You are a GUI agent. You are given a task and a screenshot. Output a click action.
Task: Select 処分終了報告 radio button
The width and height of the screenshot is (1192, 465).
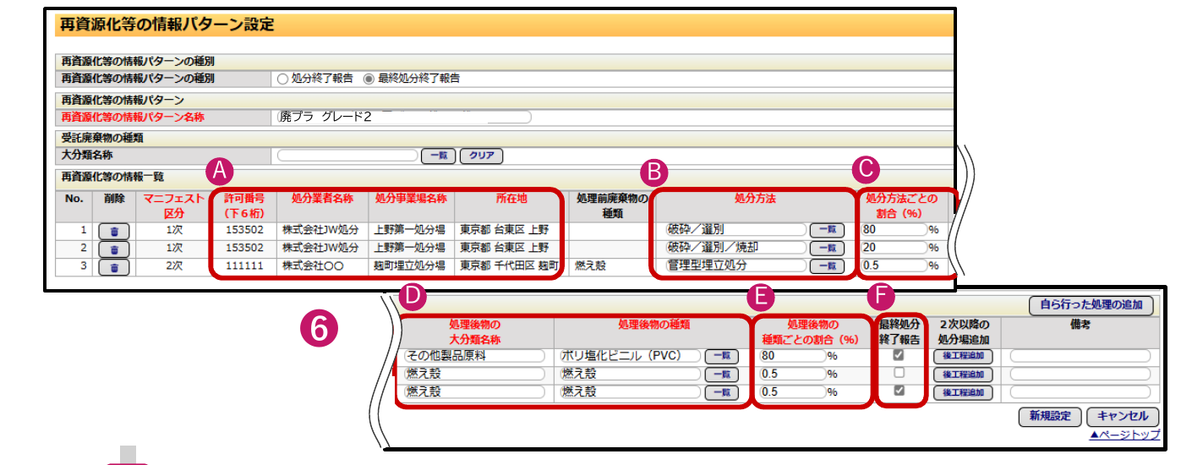[x=282, y=79]
